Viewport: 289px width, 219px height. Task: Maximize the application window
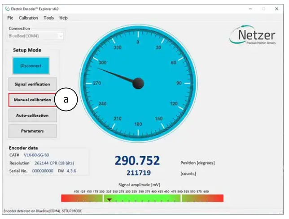[263, 8]
